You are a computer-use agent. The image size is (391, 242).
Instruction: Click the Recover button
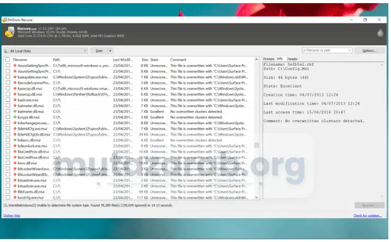click(370, 205)
